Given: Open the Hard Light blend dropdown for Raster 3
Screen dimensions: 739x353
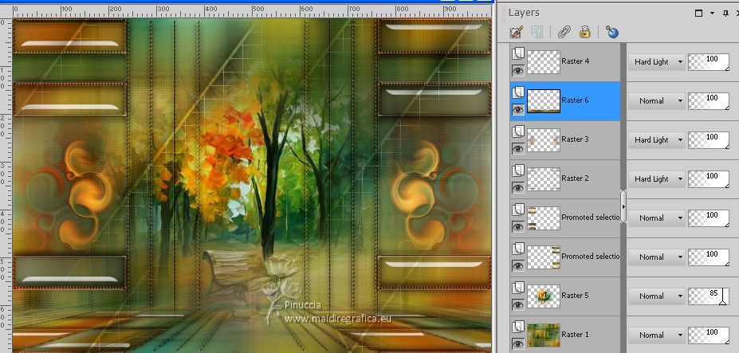Looking at the screenshot, I should tap(657, 140).
